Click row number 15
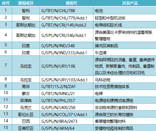This screenshot has width=156, height=131. (6, 128)
